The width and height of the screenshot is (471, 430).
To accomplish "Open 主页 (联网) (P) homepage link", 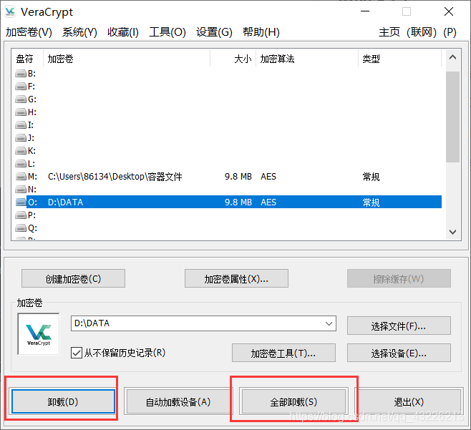I will tap(417, 31).
